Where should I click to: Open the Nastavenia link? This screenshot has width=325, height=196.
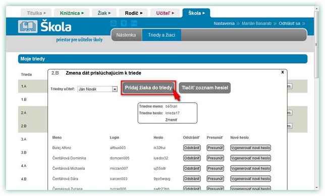pyautogui.click(x=224, y=23)
